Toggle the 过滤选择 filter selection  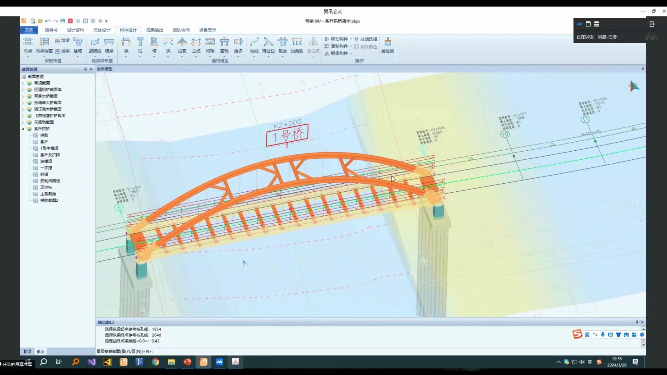point(366,39)
